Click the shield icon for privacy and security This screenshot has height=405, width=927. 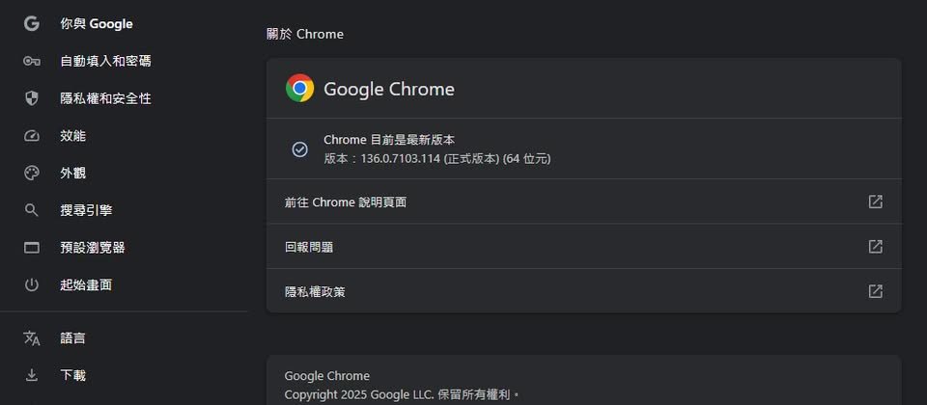[x=31, y=98]
